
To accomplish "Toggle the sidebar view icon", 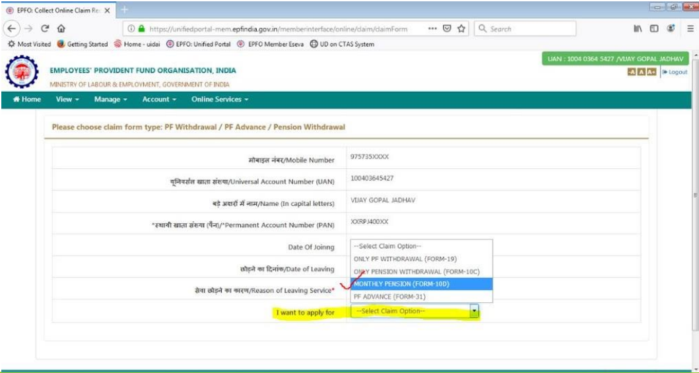I will click(654, 28).
